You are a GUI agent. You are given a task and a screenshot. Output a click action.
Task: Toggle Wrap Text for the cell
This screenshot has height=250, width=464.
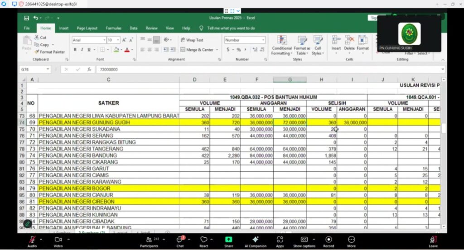[191, 40]
